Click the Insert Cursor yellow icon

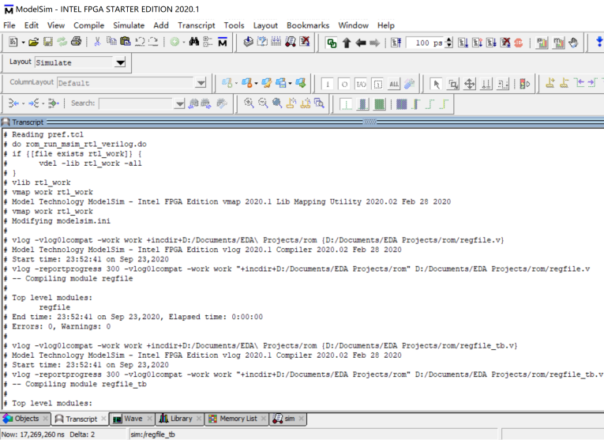point(550,83)
